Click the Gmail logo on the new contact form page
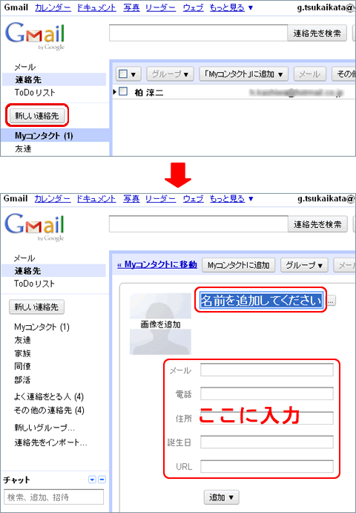This screenshot has height=513, width=356. pyautogui.click(x=35, y=227)
